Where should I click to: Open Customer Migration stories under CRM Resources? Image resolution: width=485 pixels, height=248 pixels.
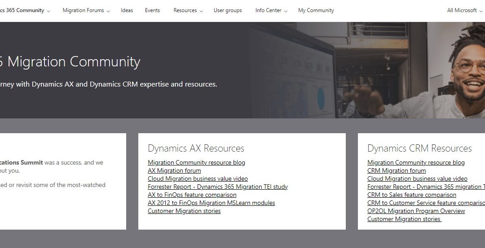coord(404,219)
